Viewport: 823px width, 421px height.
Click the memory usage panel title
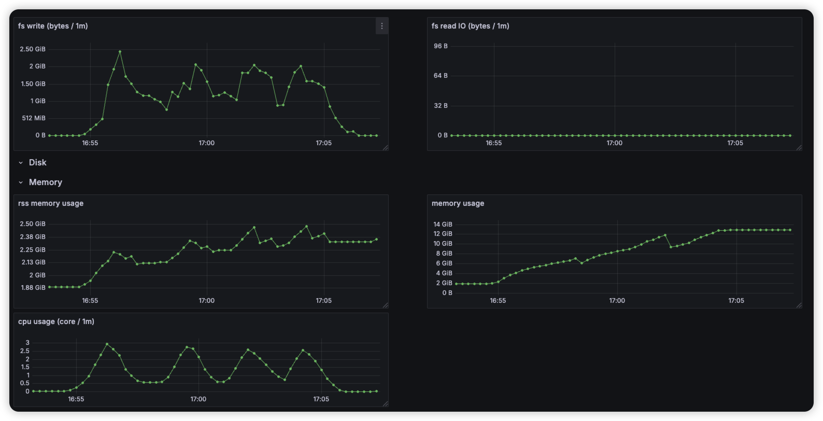click(x=458, y=203)
